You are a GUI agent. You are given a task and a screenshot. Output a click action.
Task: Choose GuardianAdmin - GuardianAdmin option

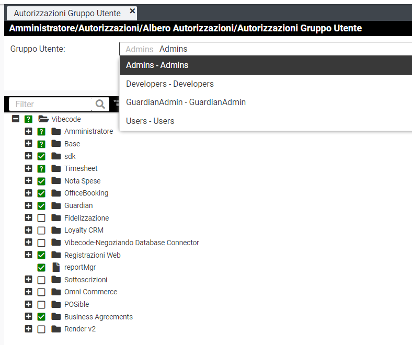point(186,102)
